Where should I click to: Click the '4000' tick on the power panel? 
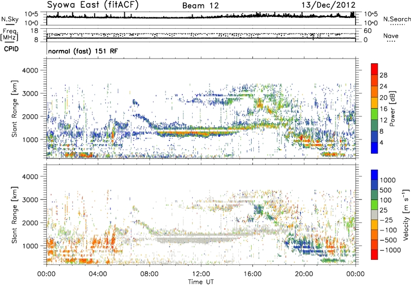(x=30, y=70)
